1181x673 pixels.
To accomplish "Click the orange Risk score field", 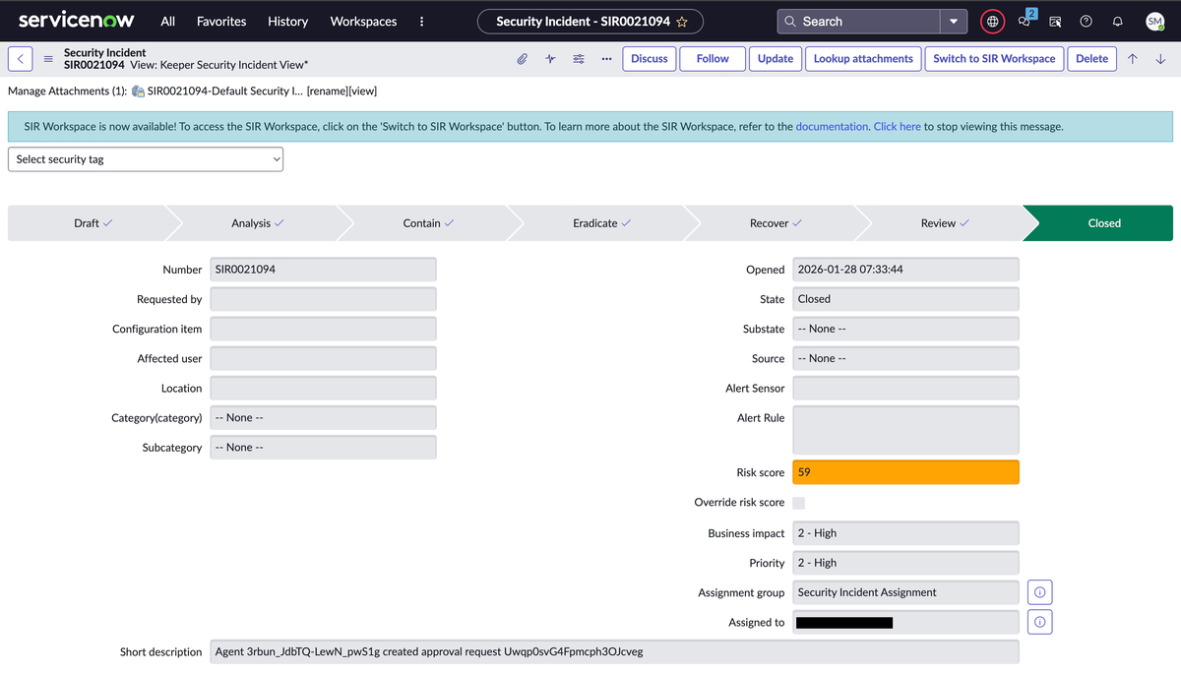I will click(x=905, y=472).
